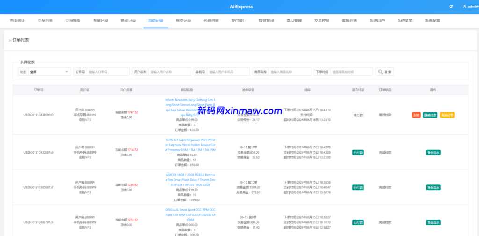
Task: Click the balance value 1747.32
Action: pos(132,112)
